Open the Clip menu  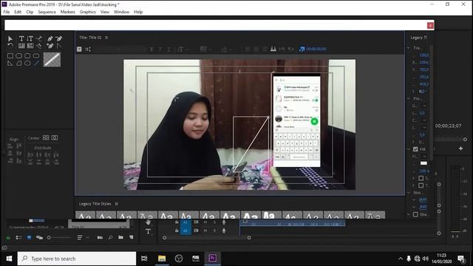click(30, 12)
